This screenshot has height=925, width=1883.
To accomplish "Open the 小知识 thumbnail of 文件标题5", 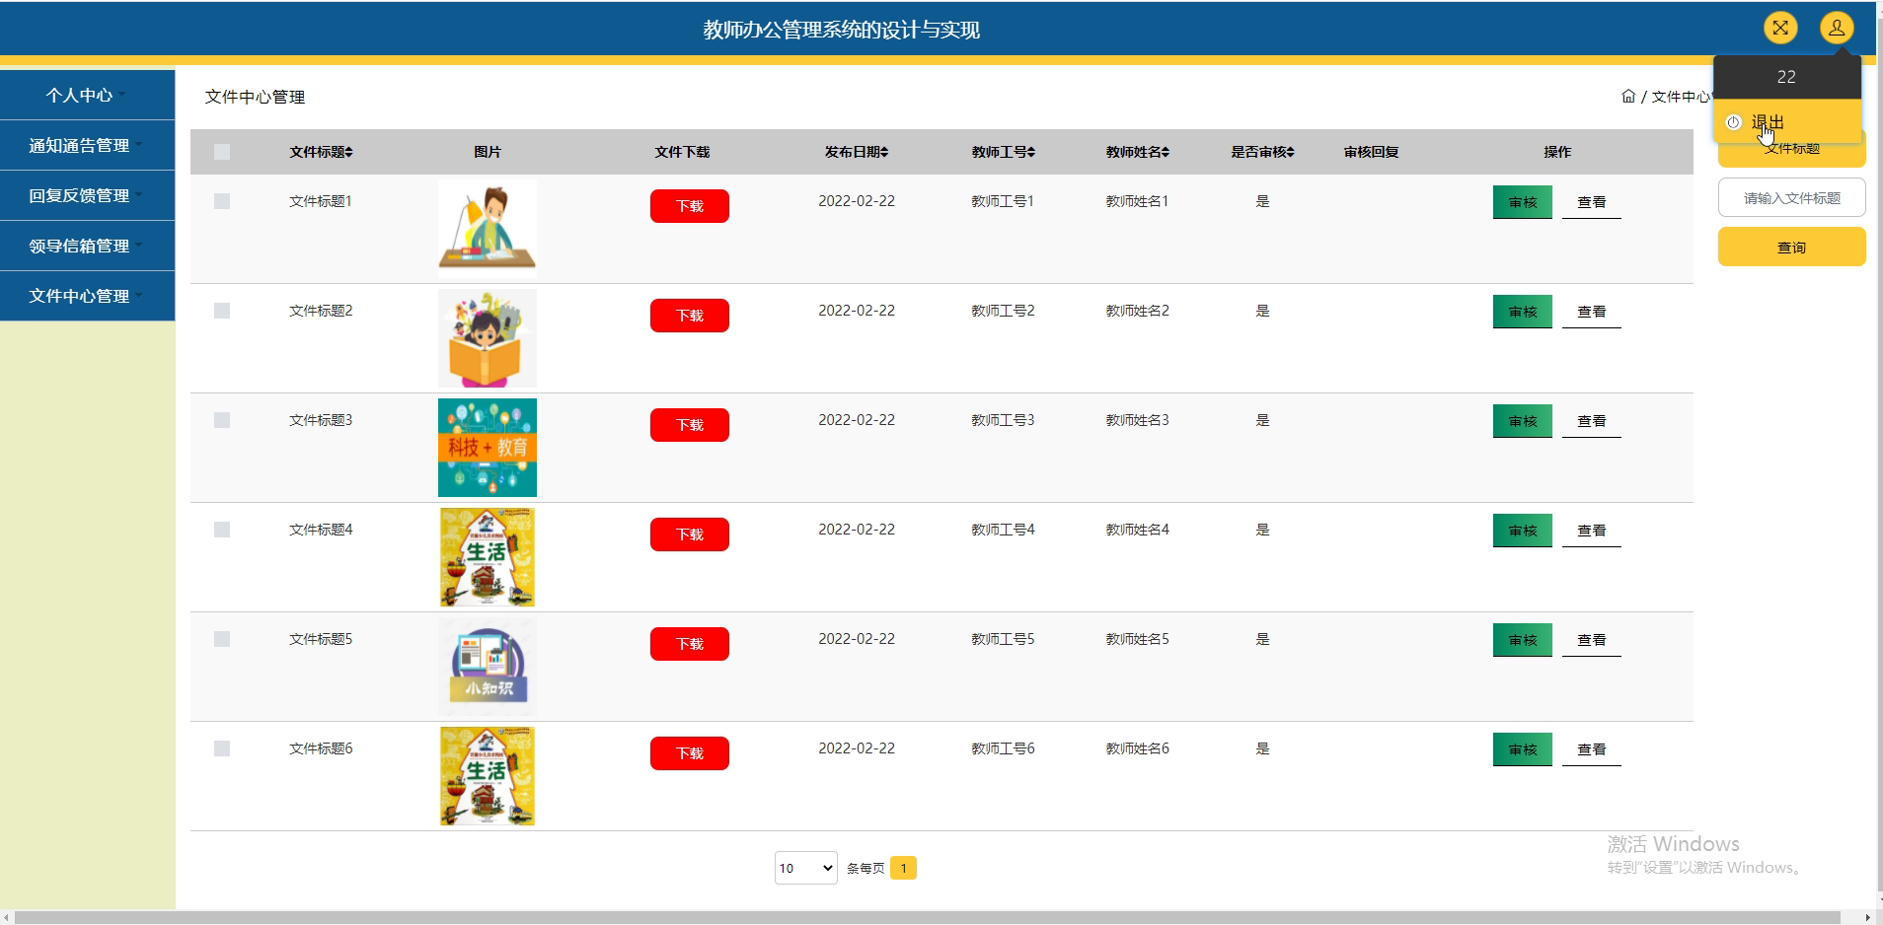I will click(x=488, y=667).
